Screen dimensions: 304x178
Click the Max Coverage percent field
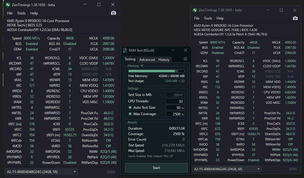pyautogui.click(x=175, y=114)
